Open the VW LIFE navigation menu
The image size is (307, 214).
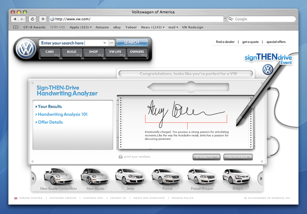pyautogui.click(x=115, y=53)
